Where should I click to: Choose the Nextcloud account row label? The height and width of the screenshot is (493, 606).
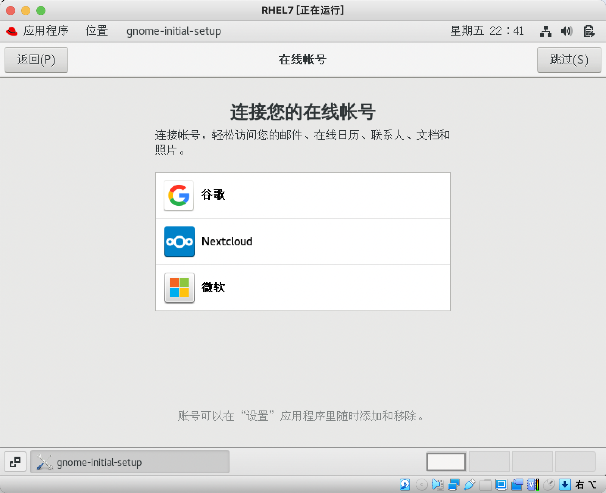point(227,241)
